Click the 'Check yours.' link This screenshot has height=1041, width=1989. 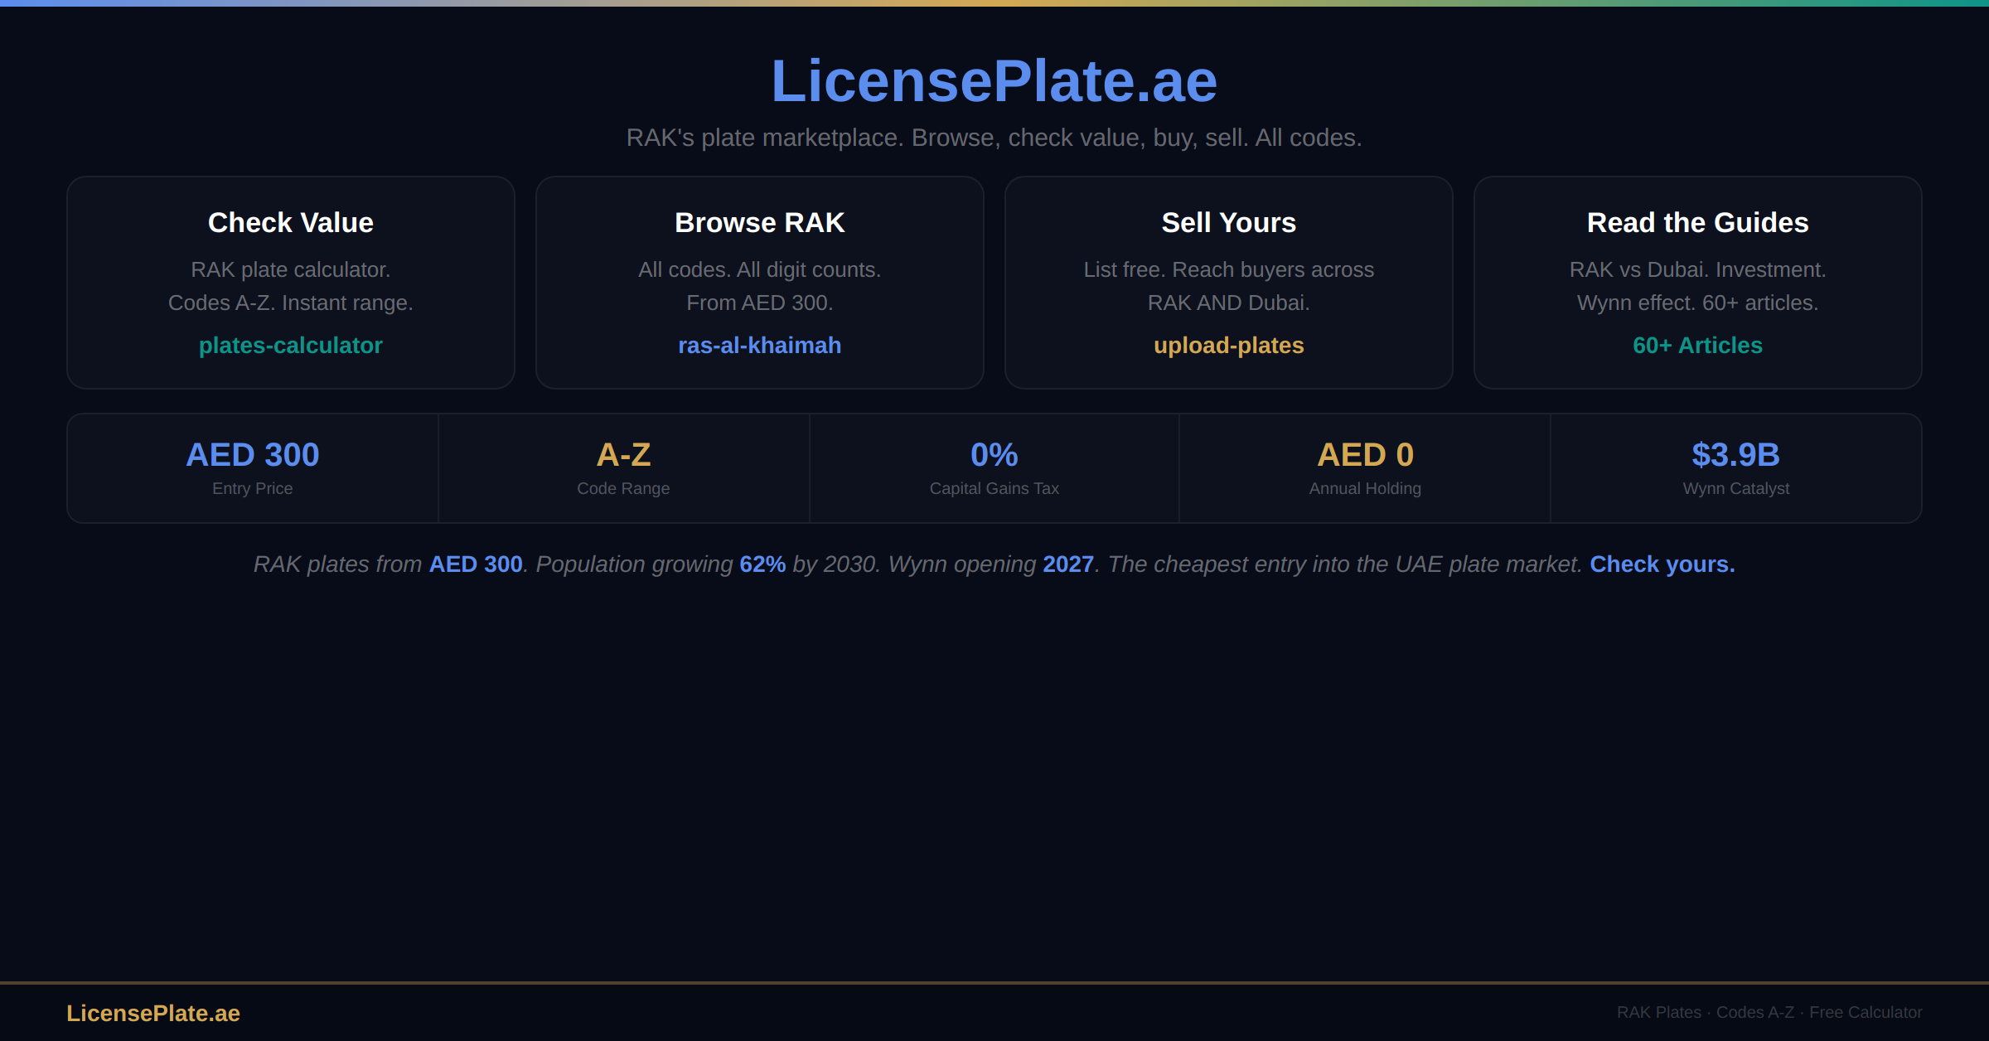(x=1662, y=564)
